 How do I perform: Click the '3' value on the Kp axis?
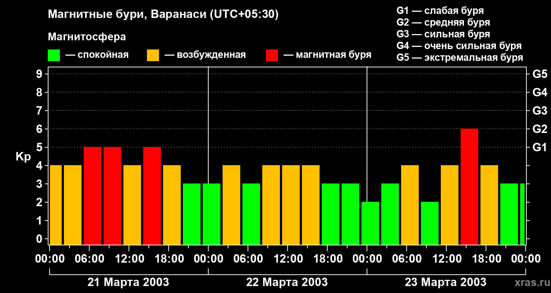(x=40, y=184)
